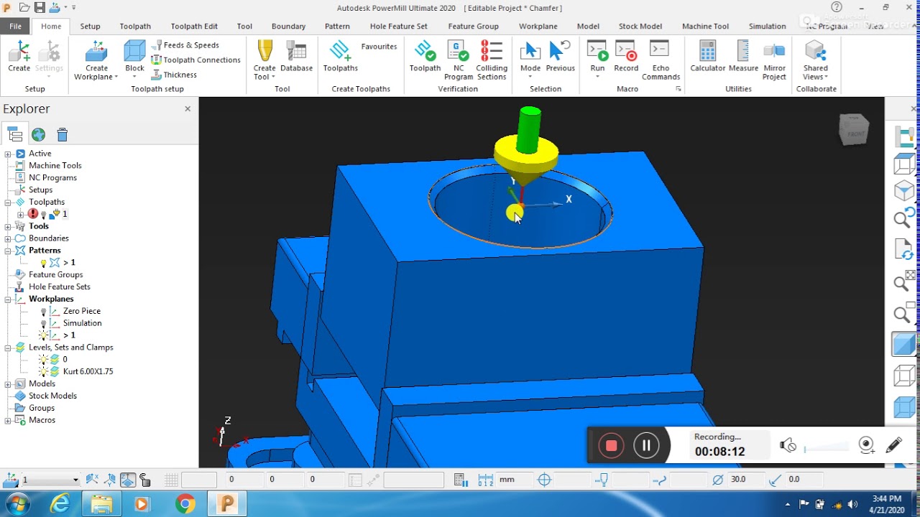Expand toolpath 1 entry
The width and height of the screenshot is (920, 517).
20,214
